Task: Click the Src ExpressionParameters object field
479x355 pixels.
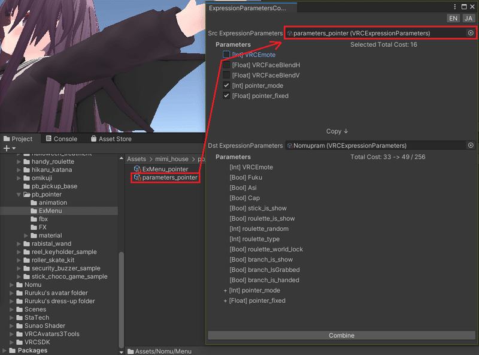Action: coord(380,33)
